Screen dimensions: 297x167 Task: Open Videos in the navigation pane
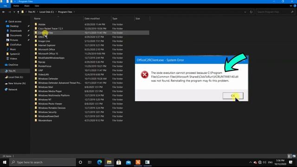[13, 58]
